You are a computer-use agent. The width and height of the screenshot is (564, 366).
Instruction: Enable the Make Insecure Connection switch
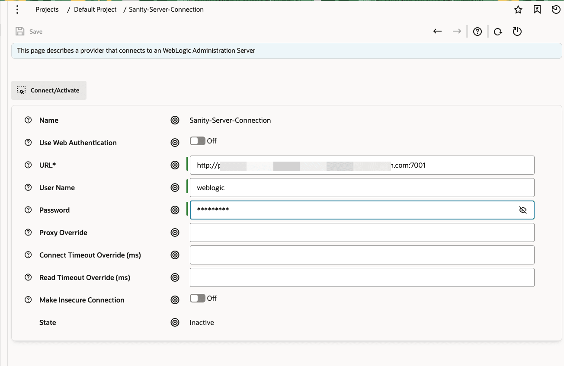tap(198, 298)
